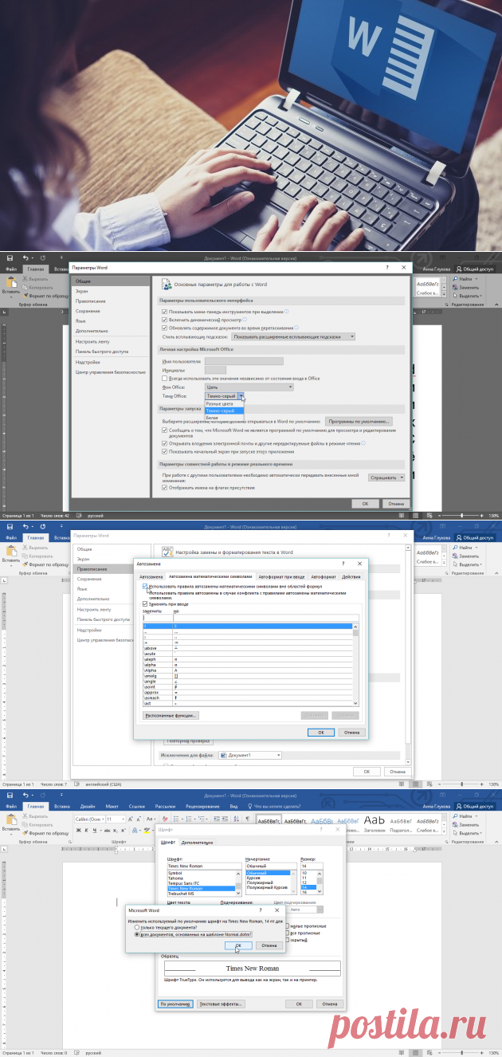This screenshot has width=502, height=1057.
Task: Open the 'Рассылки' ribbon tab
Action: pos(165,807)
